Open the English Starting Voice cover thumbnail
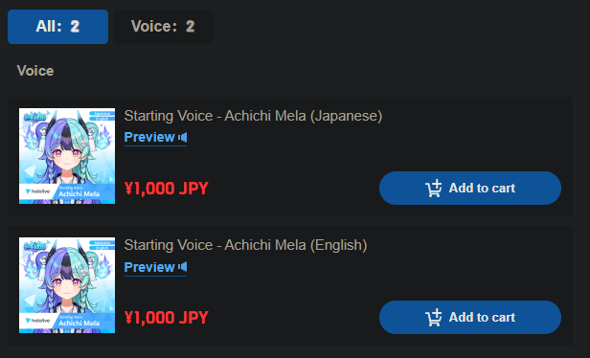This screenshot has width=590, height=358. 67,285
